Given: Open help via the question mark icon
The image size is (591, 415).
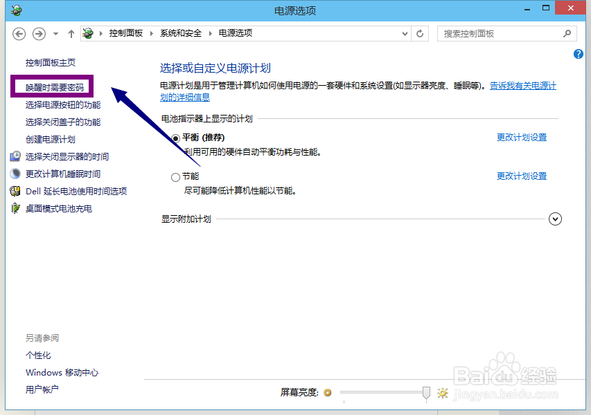Looking at the screenshot, I should coord(578,54).
